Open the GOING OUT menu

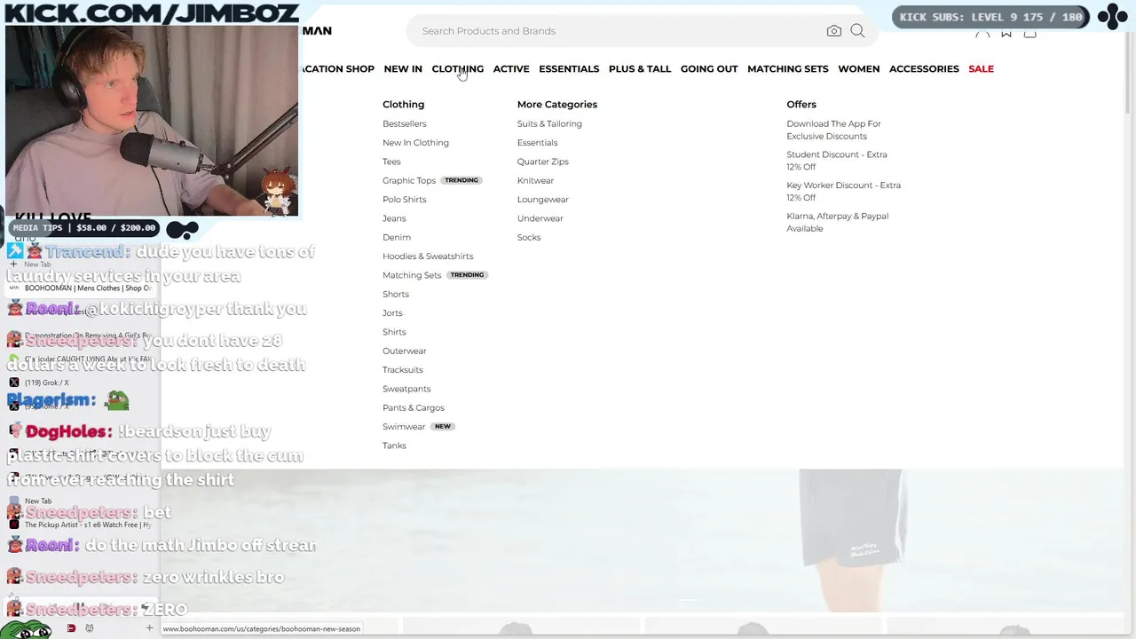[x=709, y=68]
